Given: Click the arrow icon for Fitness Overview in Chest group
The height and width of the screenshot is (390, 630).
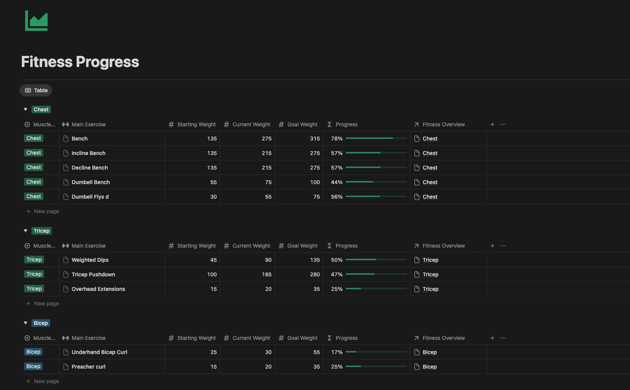Looking at the screenshot, I should pos(416,124).
